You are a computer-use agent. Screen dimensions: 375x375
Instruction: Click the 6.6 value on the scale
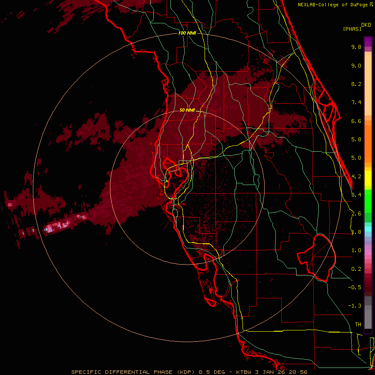pos(356,121)
